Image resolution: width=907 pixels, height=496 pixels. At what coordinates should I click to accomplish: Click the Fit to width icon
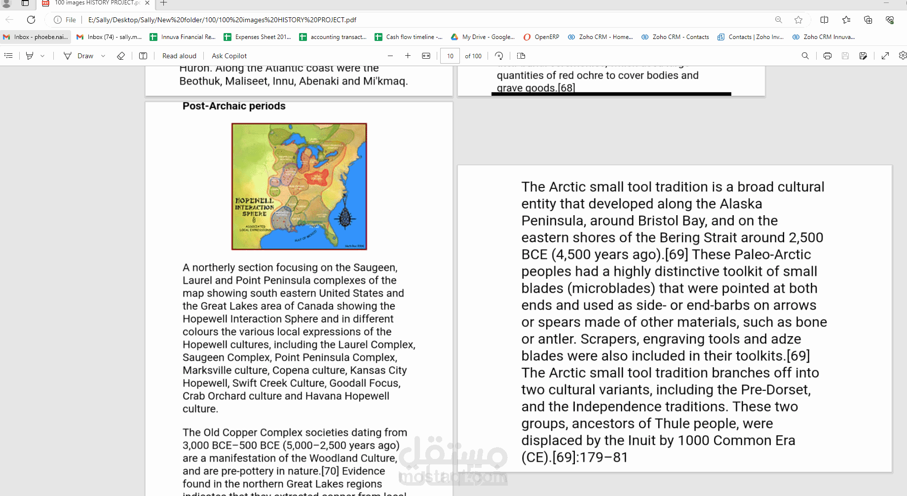click(426, 56)
